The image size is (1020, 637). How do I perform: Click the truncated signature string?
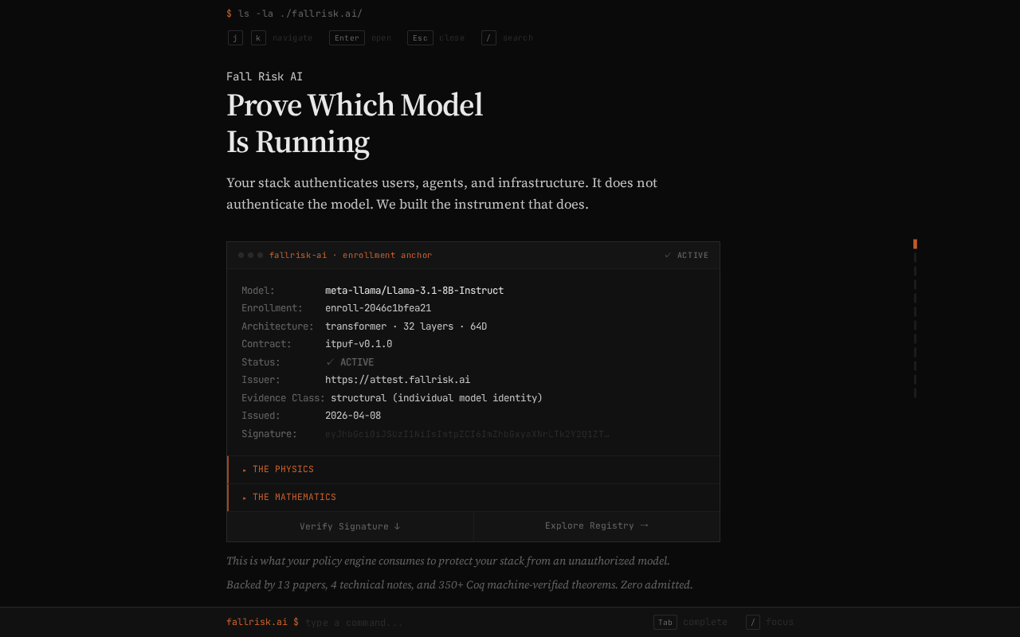coord(467,434)
